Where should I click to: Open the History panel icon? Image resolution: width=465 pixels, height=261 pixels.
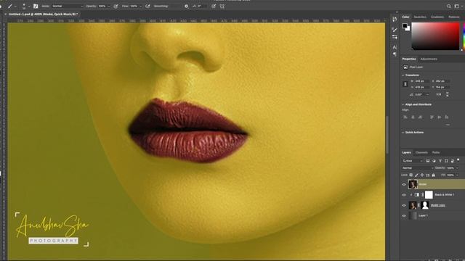pyautogui.click(x=395, y=20)
